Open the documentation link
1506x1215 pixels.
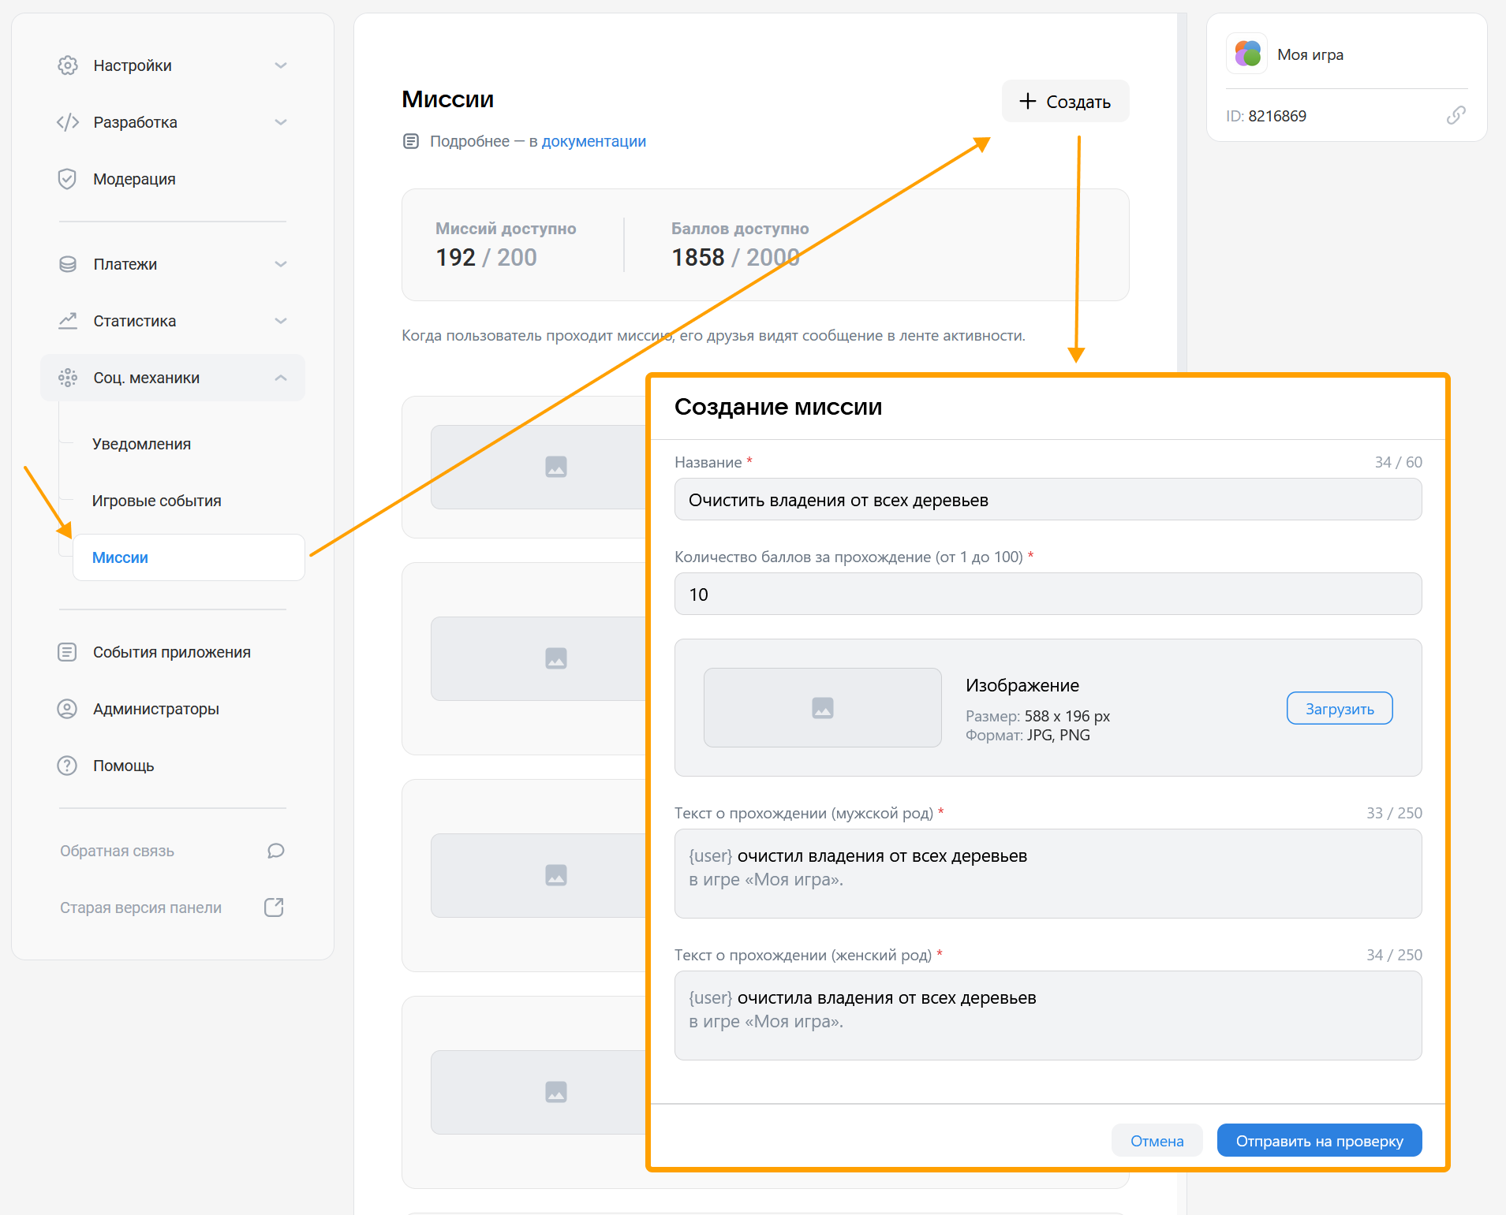593,141
